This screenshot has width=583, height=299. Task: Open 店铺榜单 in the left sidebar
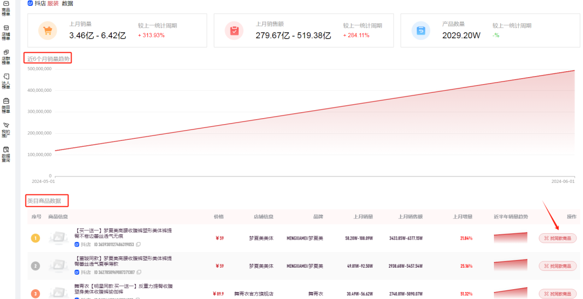click(x=6, y=33)
